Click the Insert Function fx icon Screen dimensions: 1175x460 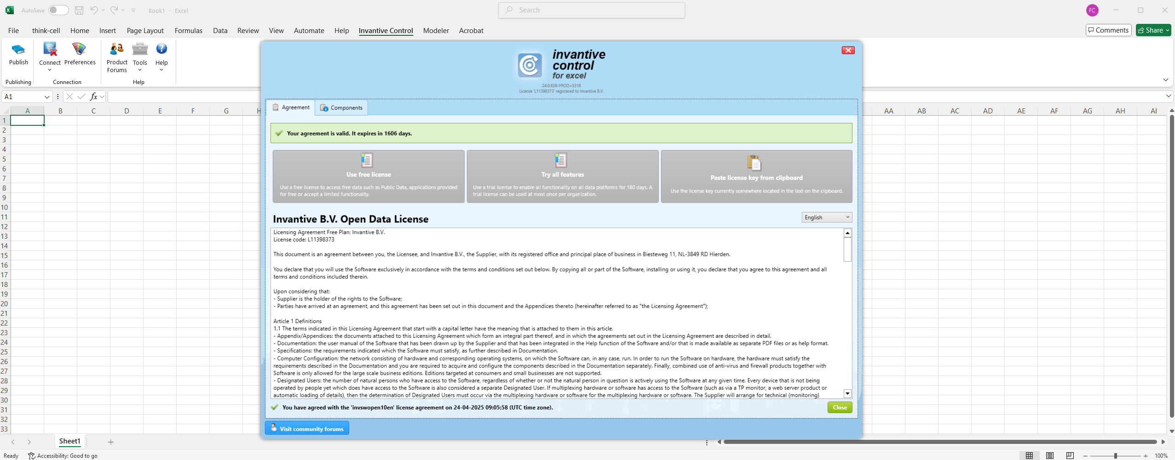click(x=93, y=96)
